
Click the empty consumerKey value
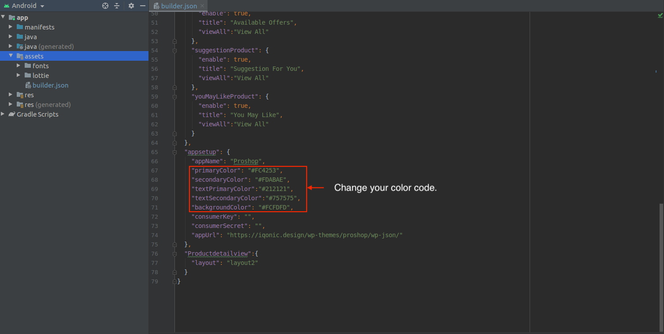248,217
